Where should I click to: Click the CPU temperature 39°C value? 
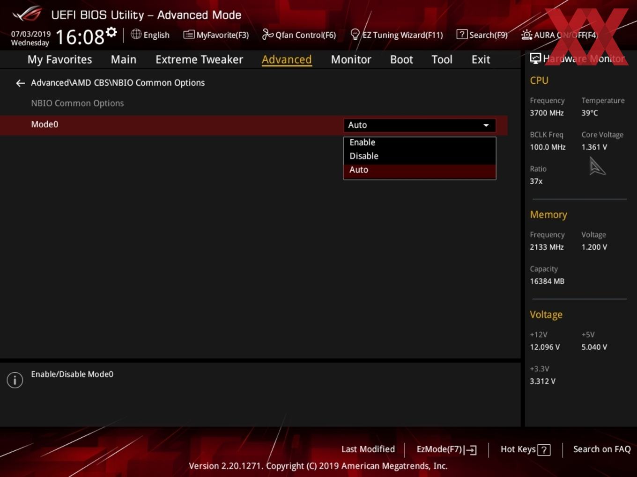coord(590,113)
